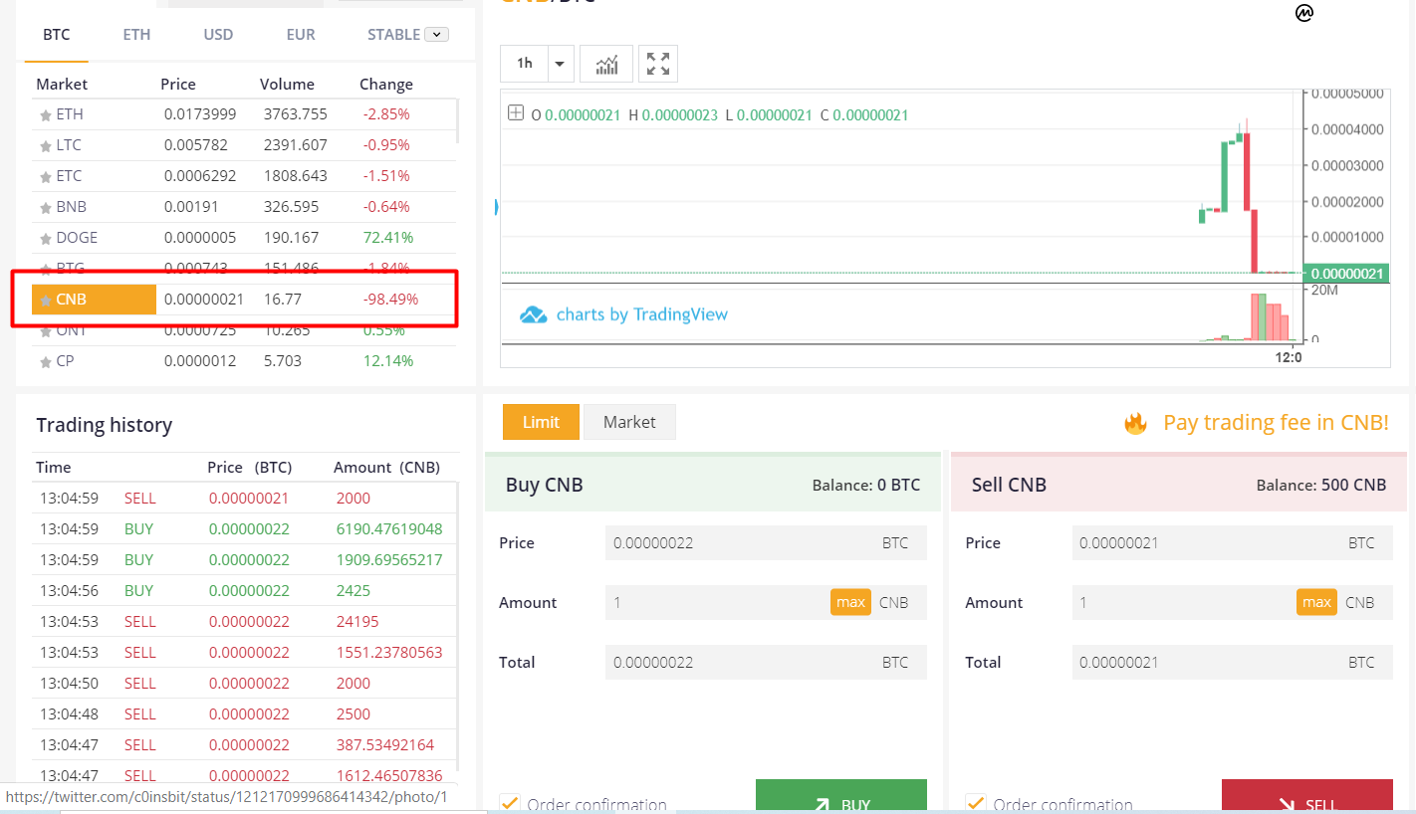1416x814 pixels.
Task: Click CP change value 12.14%
Action: [x=388, y=361]
